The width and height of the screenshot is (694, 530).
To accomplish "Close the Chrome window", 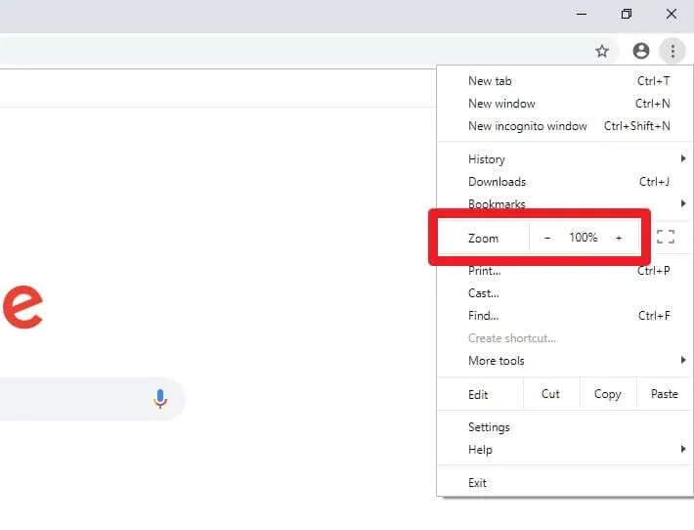I will (671, 14).
